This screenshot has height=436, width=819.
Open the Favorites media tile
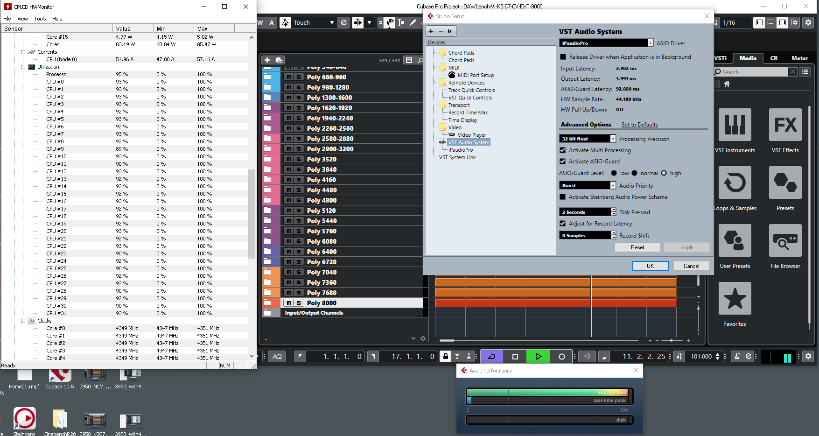(x=735, y=298)
